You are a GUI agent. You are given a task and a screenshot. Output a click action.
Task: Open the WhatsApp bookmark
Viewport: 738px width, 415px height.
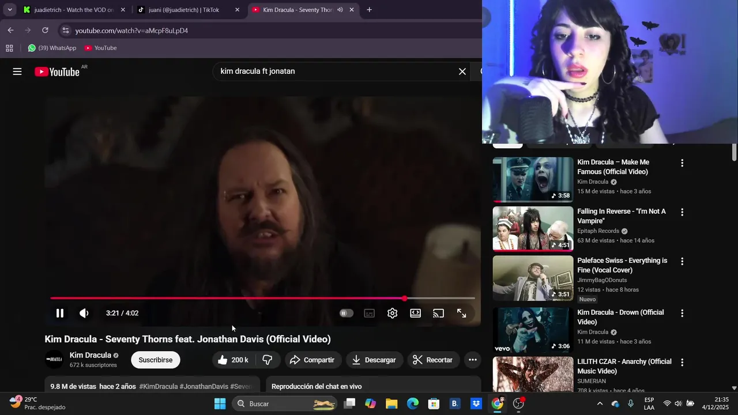point(52,48)
